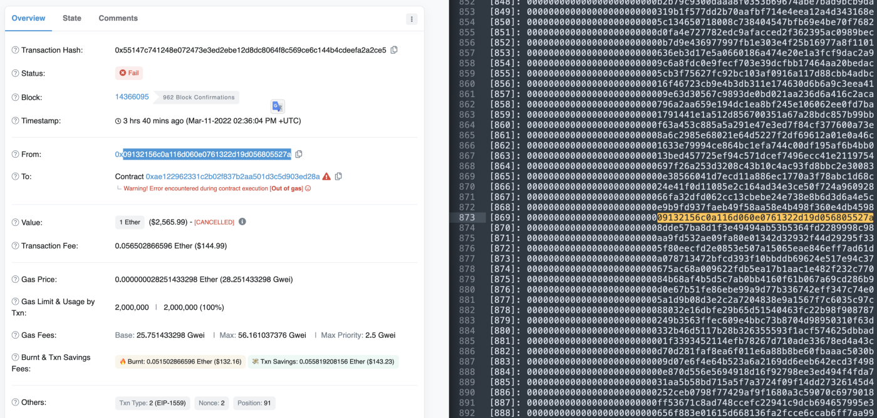This screenshot has height=418, width=877.
Task: Click help icon beside Transaction Hash label
Action: click(15, 50)
